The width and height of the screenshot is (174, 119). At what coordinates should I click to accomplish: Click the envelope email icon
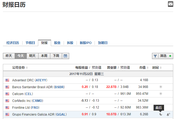(x=170, y=4)
